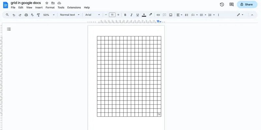
Task: Open the File menu
Action: pos(13,7)
